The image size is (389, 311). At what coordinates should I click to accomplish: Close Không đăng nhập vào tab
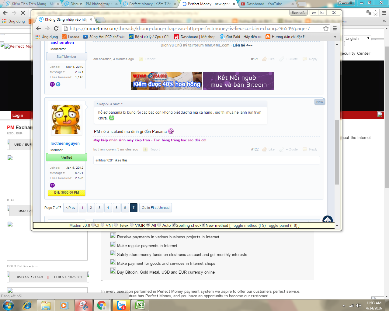[x=91, y=19]
